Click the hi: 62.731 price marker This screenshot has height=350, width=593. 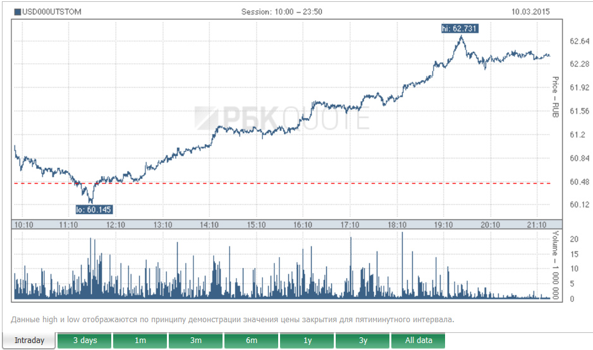click(460, 27)
